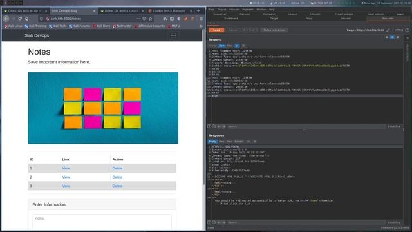Click Follow redirection button
Image resolution: width=412 pixels, height=232 pixels.
(274, 30)
